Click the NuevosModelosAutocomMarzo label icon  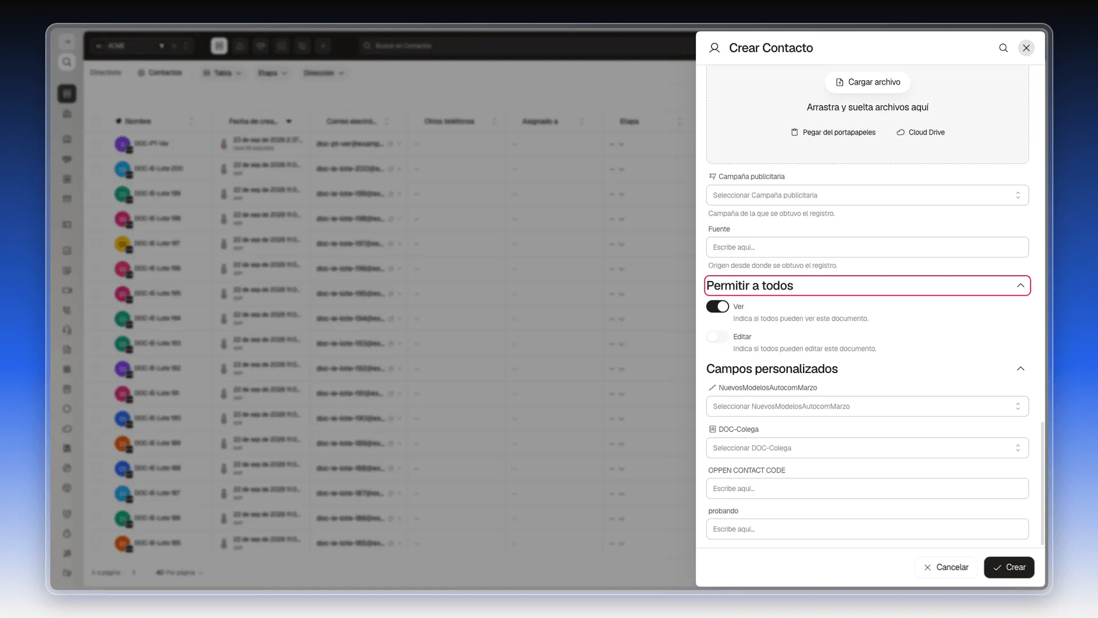pos(712,388)
